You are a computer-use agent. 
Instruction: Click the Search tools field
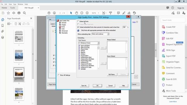pyautogui.click(x=173, y=20)
